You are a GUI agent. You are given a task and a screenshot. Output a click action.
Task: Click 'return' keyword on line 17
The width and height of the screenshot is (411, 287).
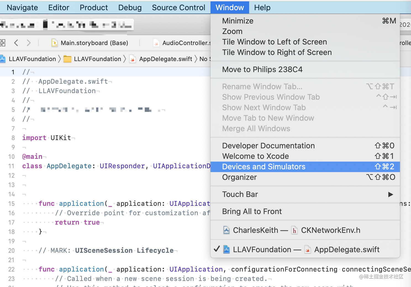coord(67,222)
